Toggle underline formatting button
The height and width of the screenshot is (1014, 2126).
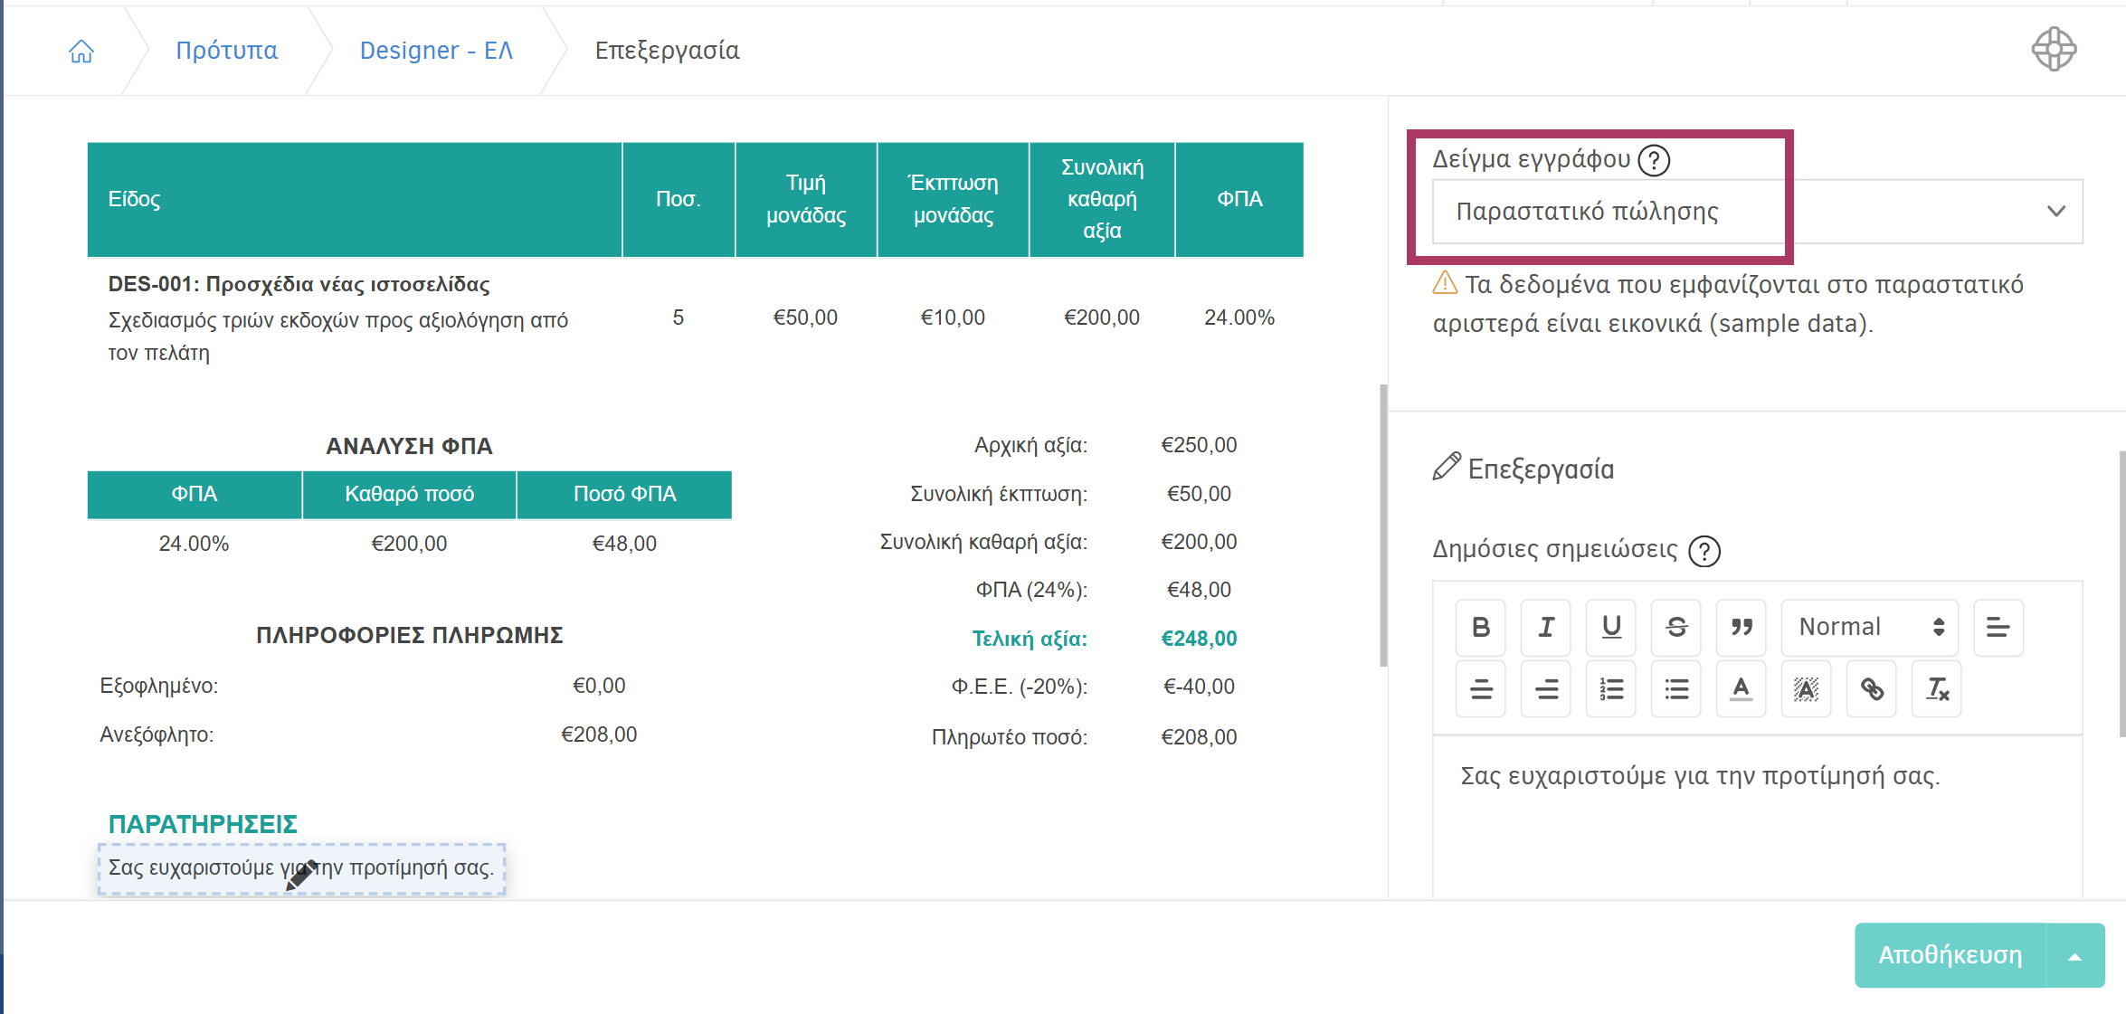tap(1610, 627)
